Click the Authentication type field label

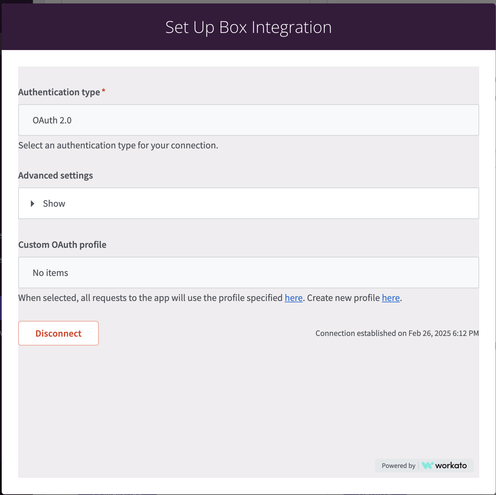coord(59,92)
